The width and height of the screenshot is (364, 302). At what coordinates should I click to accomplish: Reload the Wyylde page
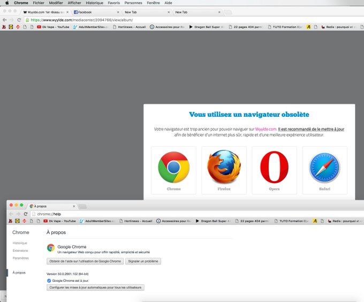(x=19, y=20)
